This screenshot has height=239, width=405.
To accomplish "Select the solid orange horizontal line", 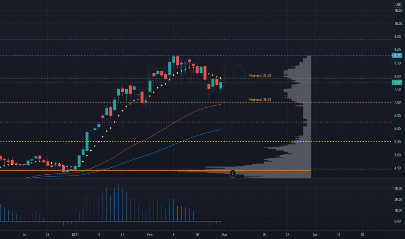I will point(155,170).
